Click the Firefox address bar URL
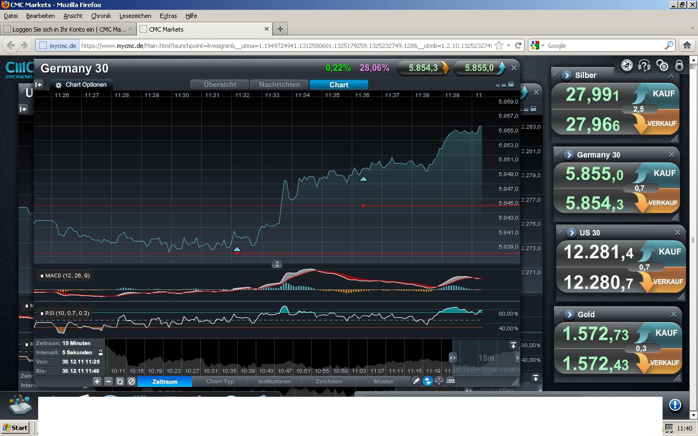 pyautogui.click(x=286, y=46)
